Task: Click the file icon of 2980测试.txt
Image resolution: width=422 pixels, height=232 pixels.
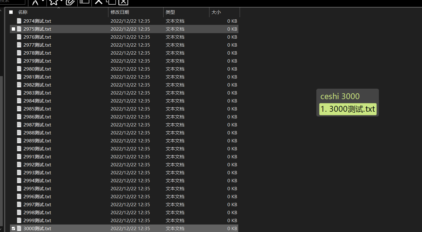Action: point(19,69)
